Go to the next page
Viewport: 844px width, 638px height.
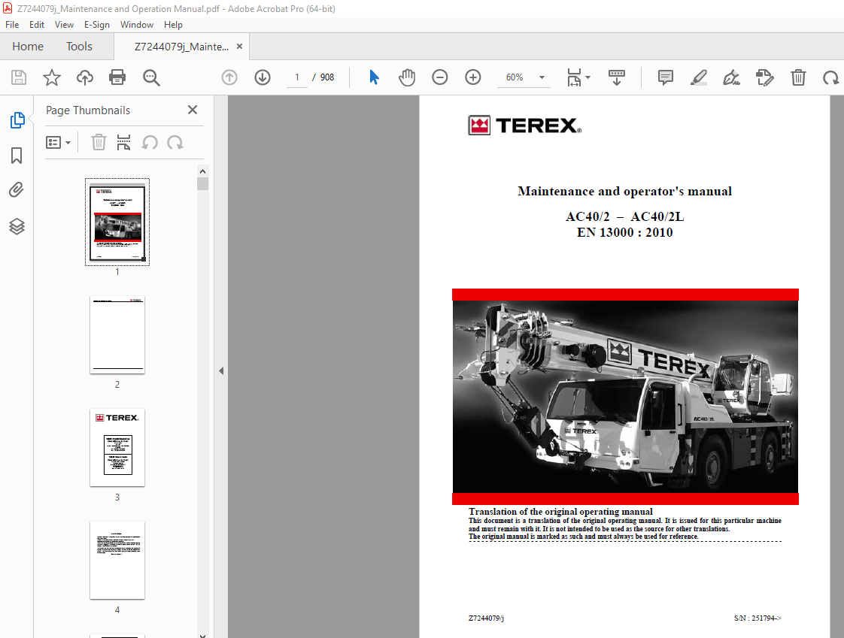[263, 77]
